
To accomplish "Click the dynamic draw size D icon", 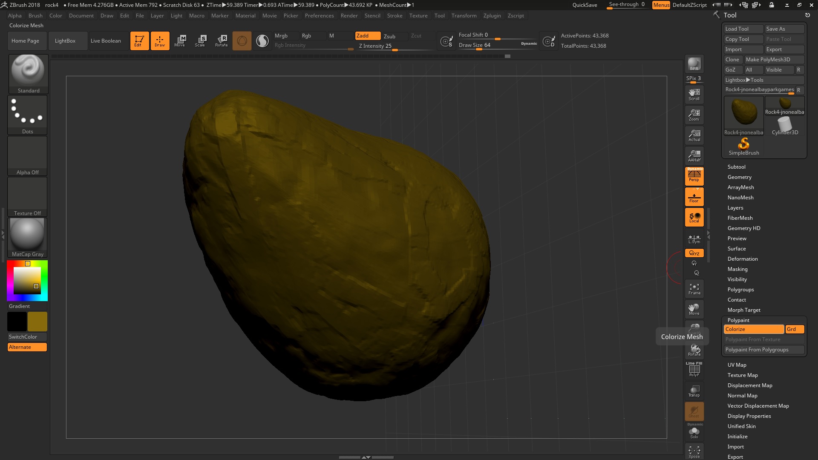I will point(549,41).
